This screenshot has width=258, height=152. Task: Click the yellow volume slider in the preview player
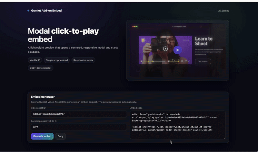174,61
